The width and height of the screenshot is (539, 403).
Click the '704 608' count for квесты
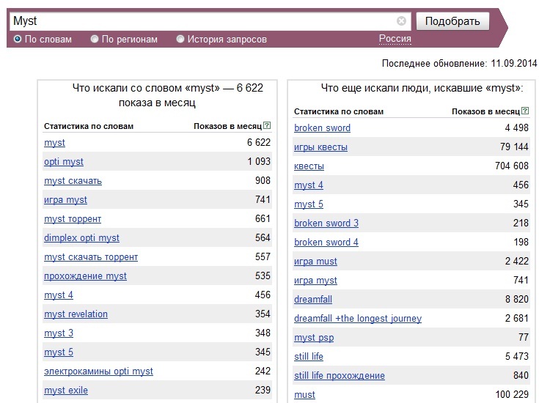tap(512, 166)
